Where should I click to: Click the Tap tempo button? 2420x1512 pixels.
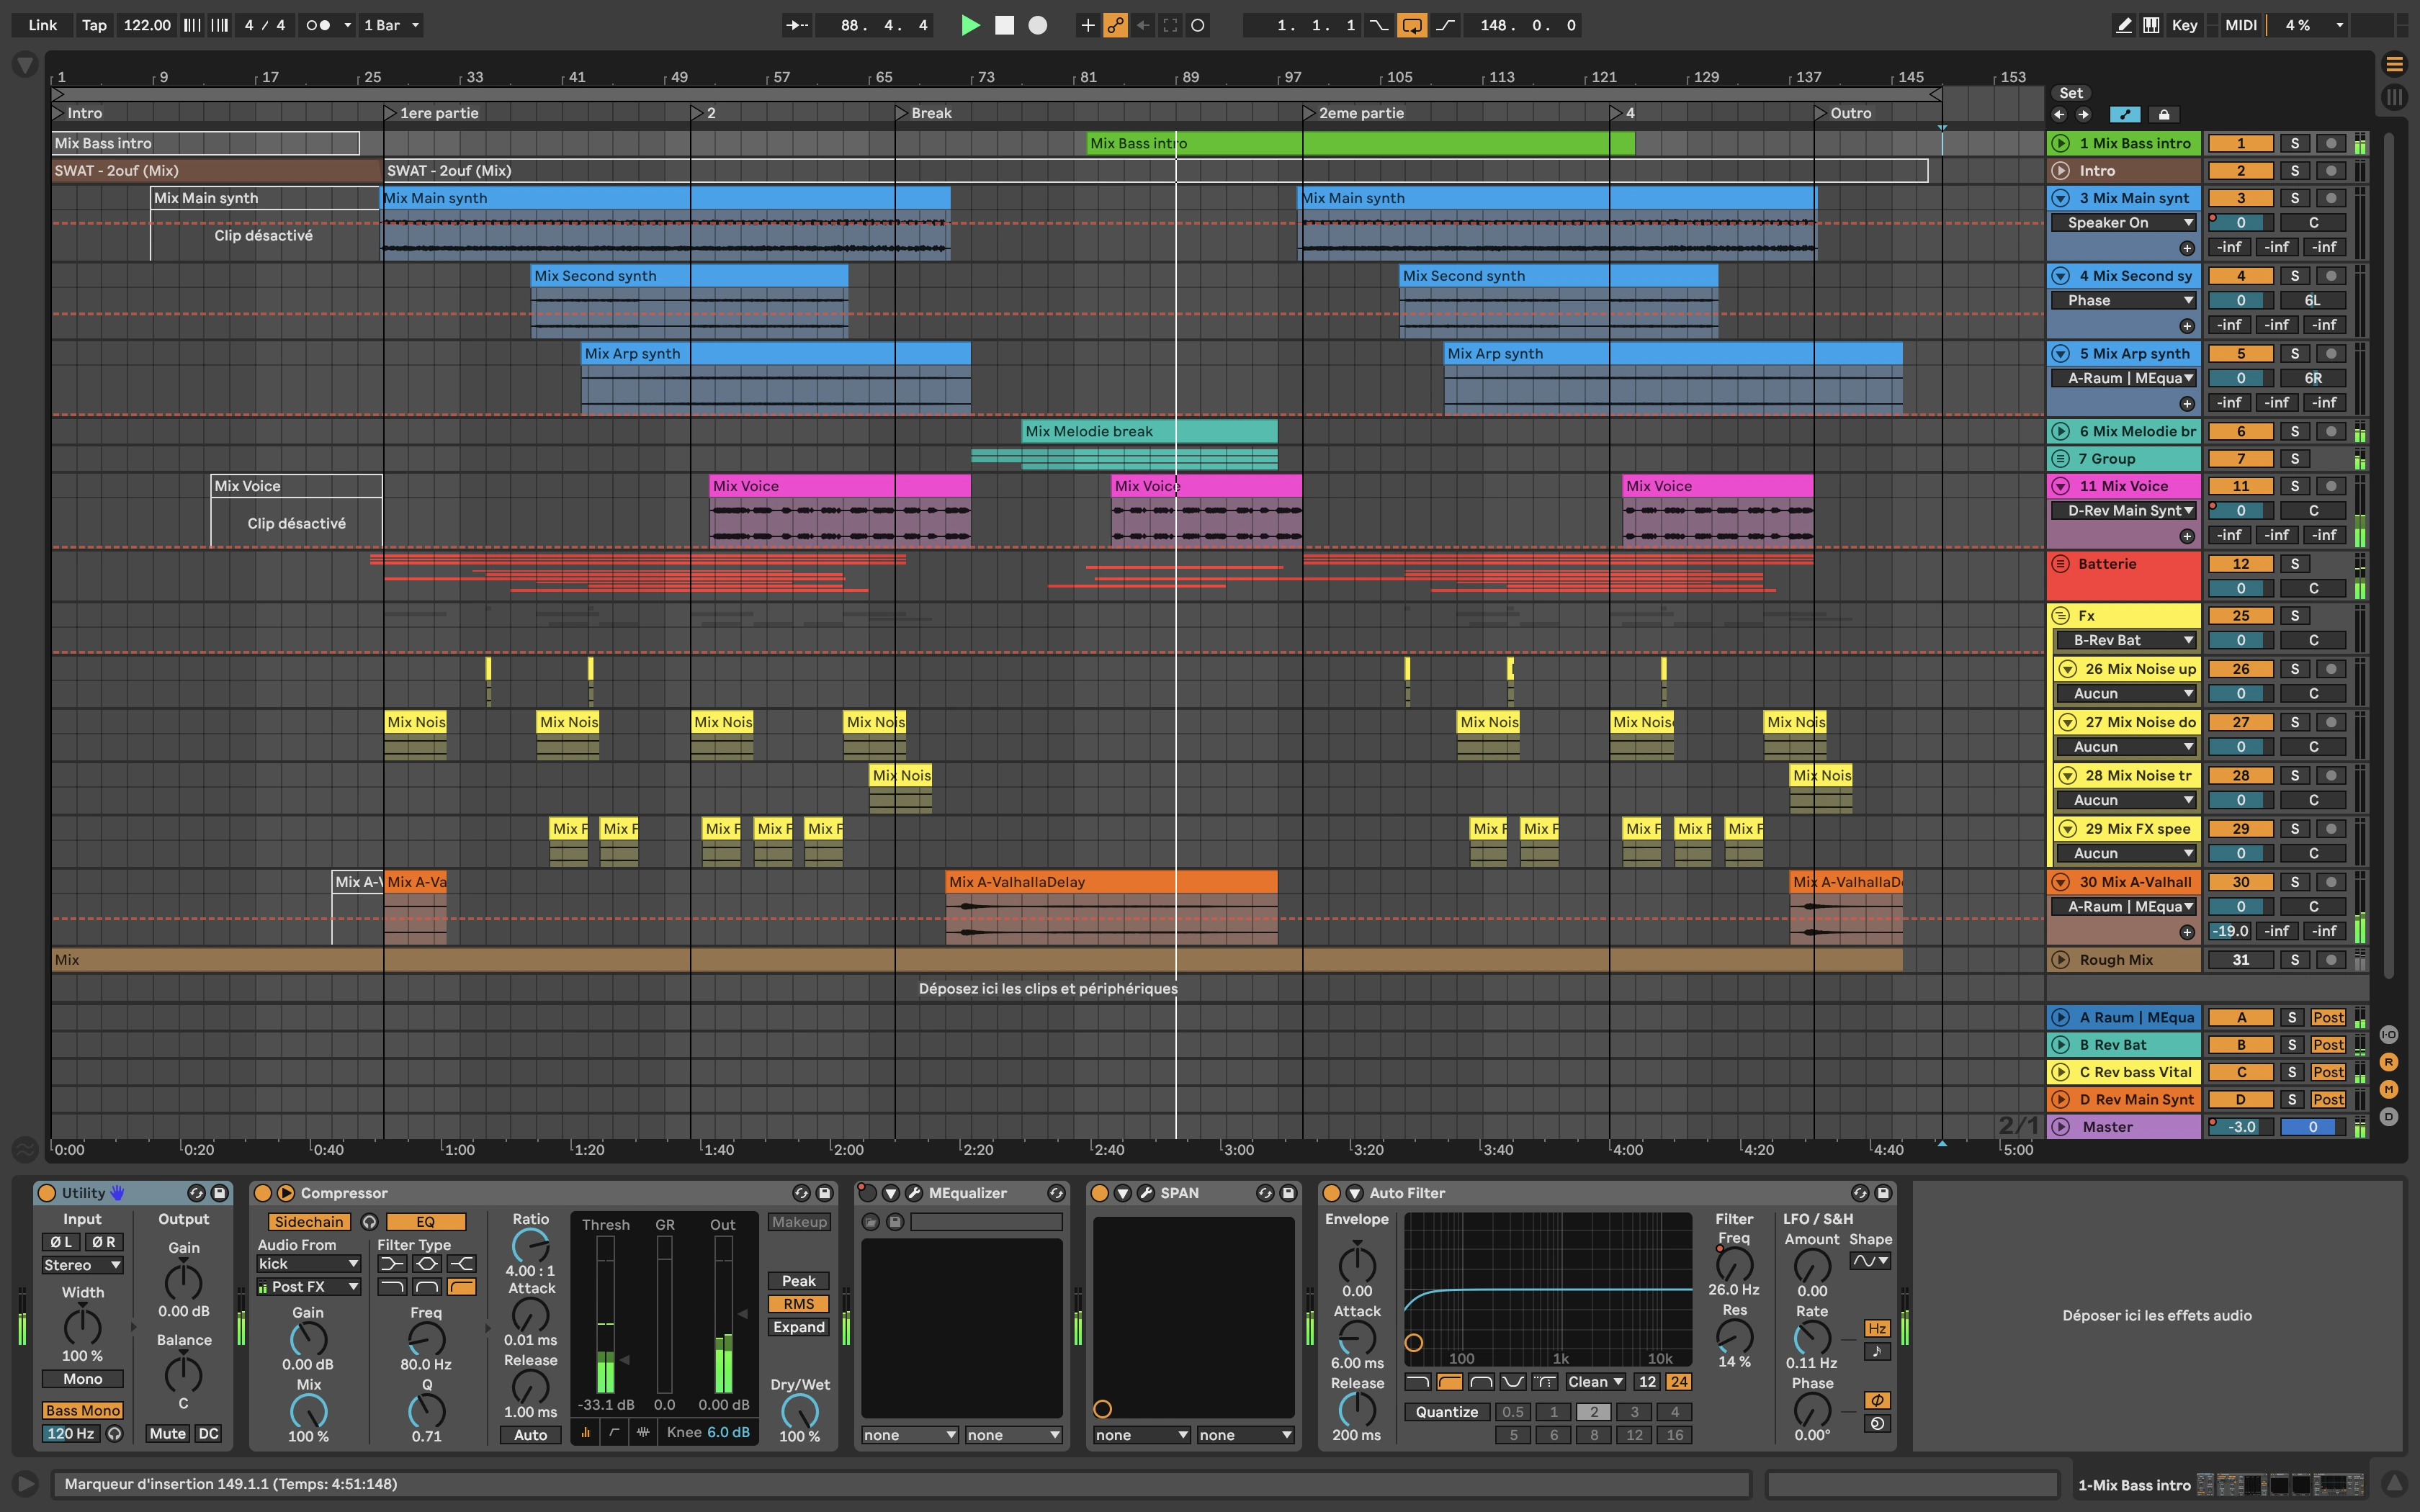pos(94,25)
